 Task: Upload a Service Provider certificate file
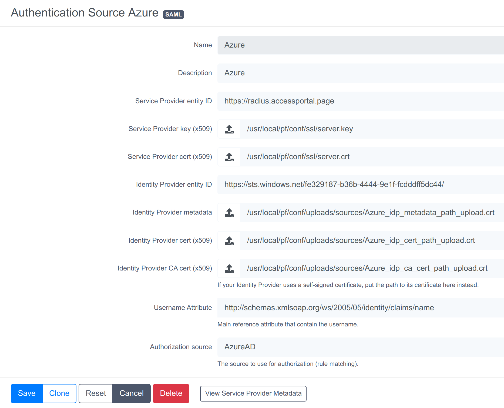click(x=229, y=157)
